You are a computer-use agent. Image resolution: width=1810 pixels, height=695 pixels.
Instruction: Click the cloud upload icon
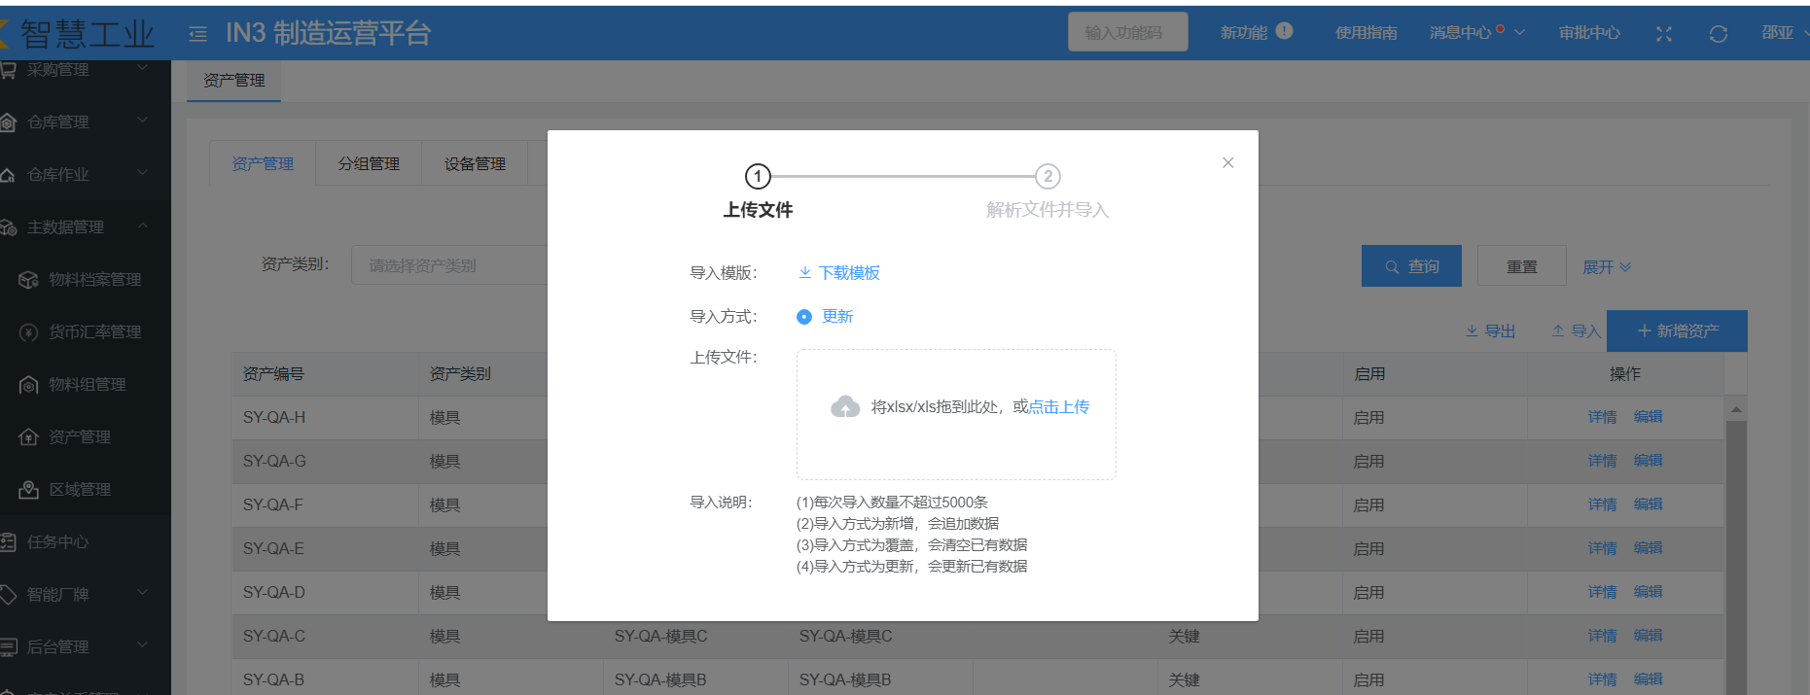(x=845, y=407)
